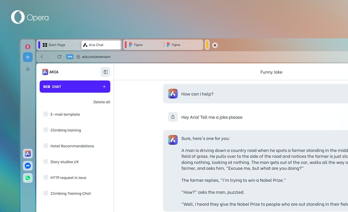Image resolution: width=348 pixels, height=212 pixels.
Task: Go forward with the browser forward arrow
Action: pyautogui.click(x=51, y=57)
